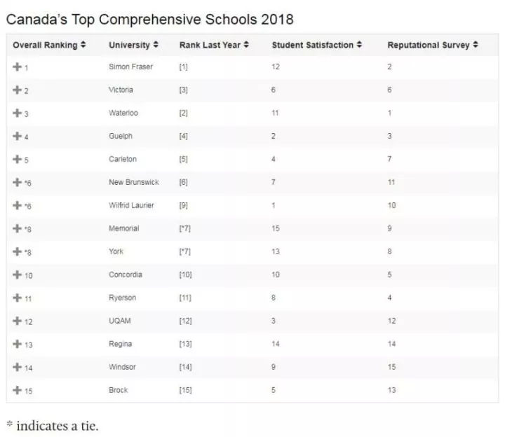This screenshot has width=505, height=437.
Task: Sort by Student Satisfaction column
Action: coord(317,45)
